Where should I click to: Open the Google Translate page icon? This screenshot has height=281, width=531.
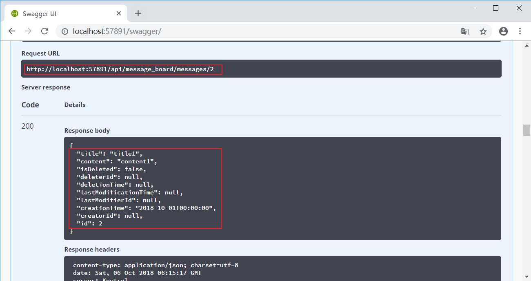point(464,31)
